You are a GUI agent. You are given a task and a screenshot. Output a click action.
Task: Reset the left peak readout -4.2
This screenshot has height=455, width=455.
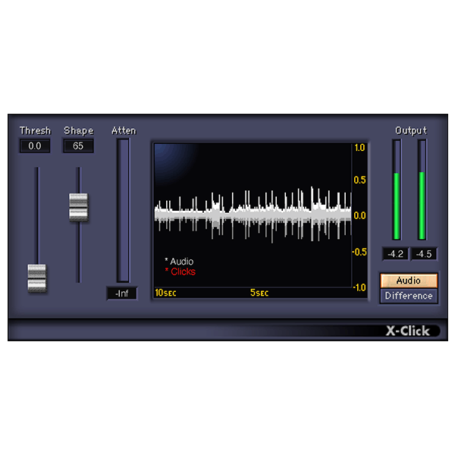pos(396,254)
